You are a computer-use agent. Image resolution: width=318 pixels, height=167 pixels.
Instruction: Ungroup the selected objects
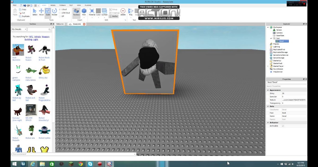tap(114, 13)
